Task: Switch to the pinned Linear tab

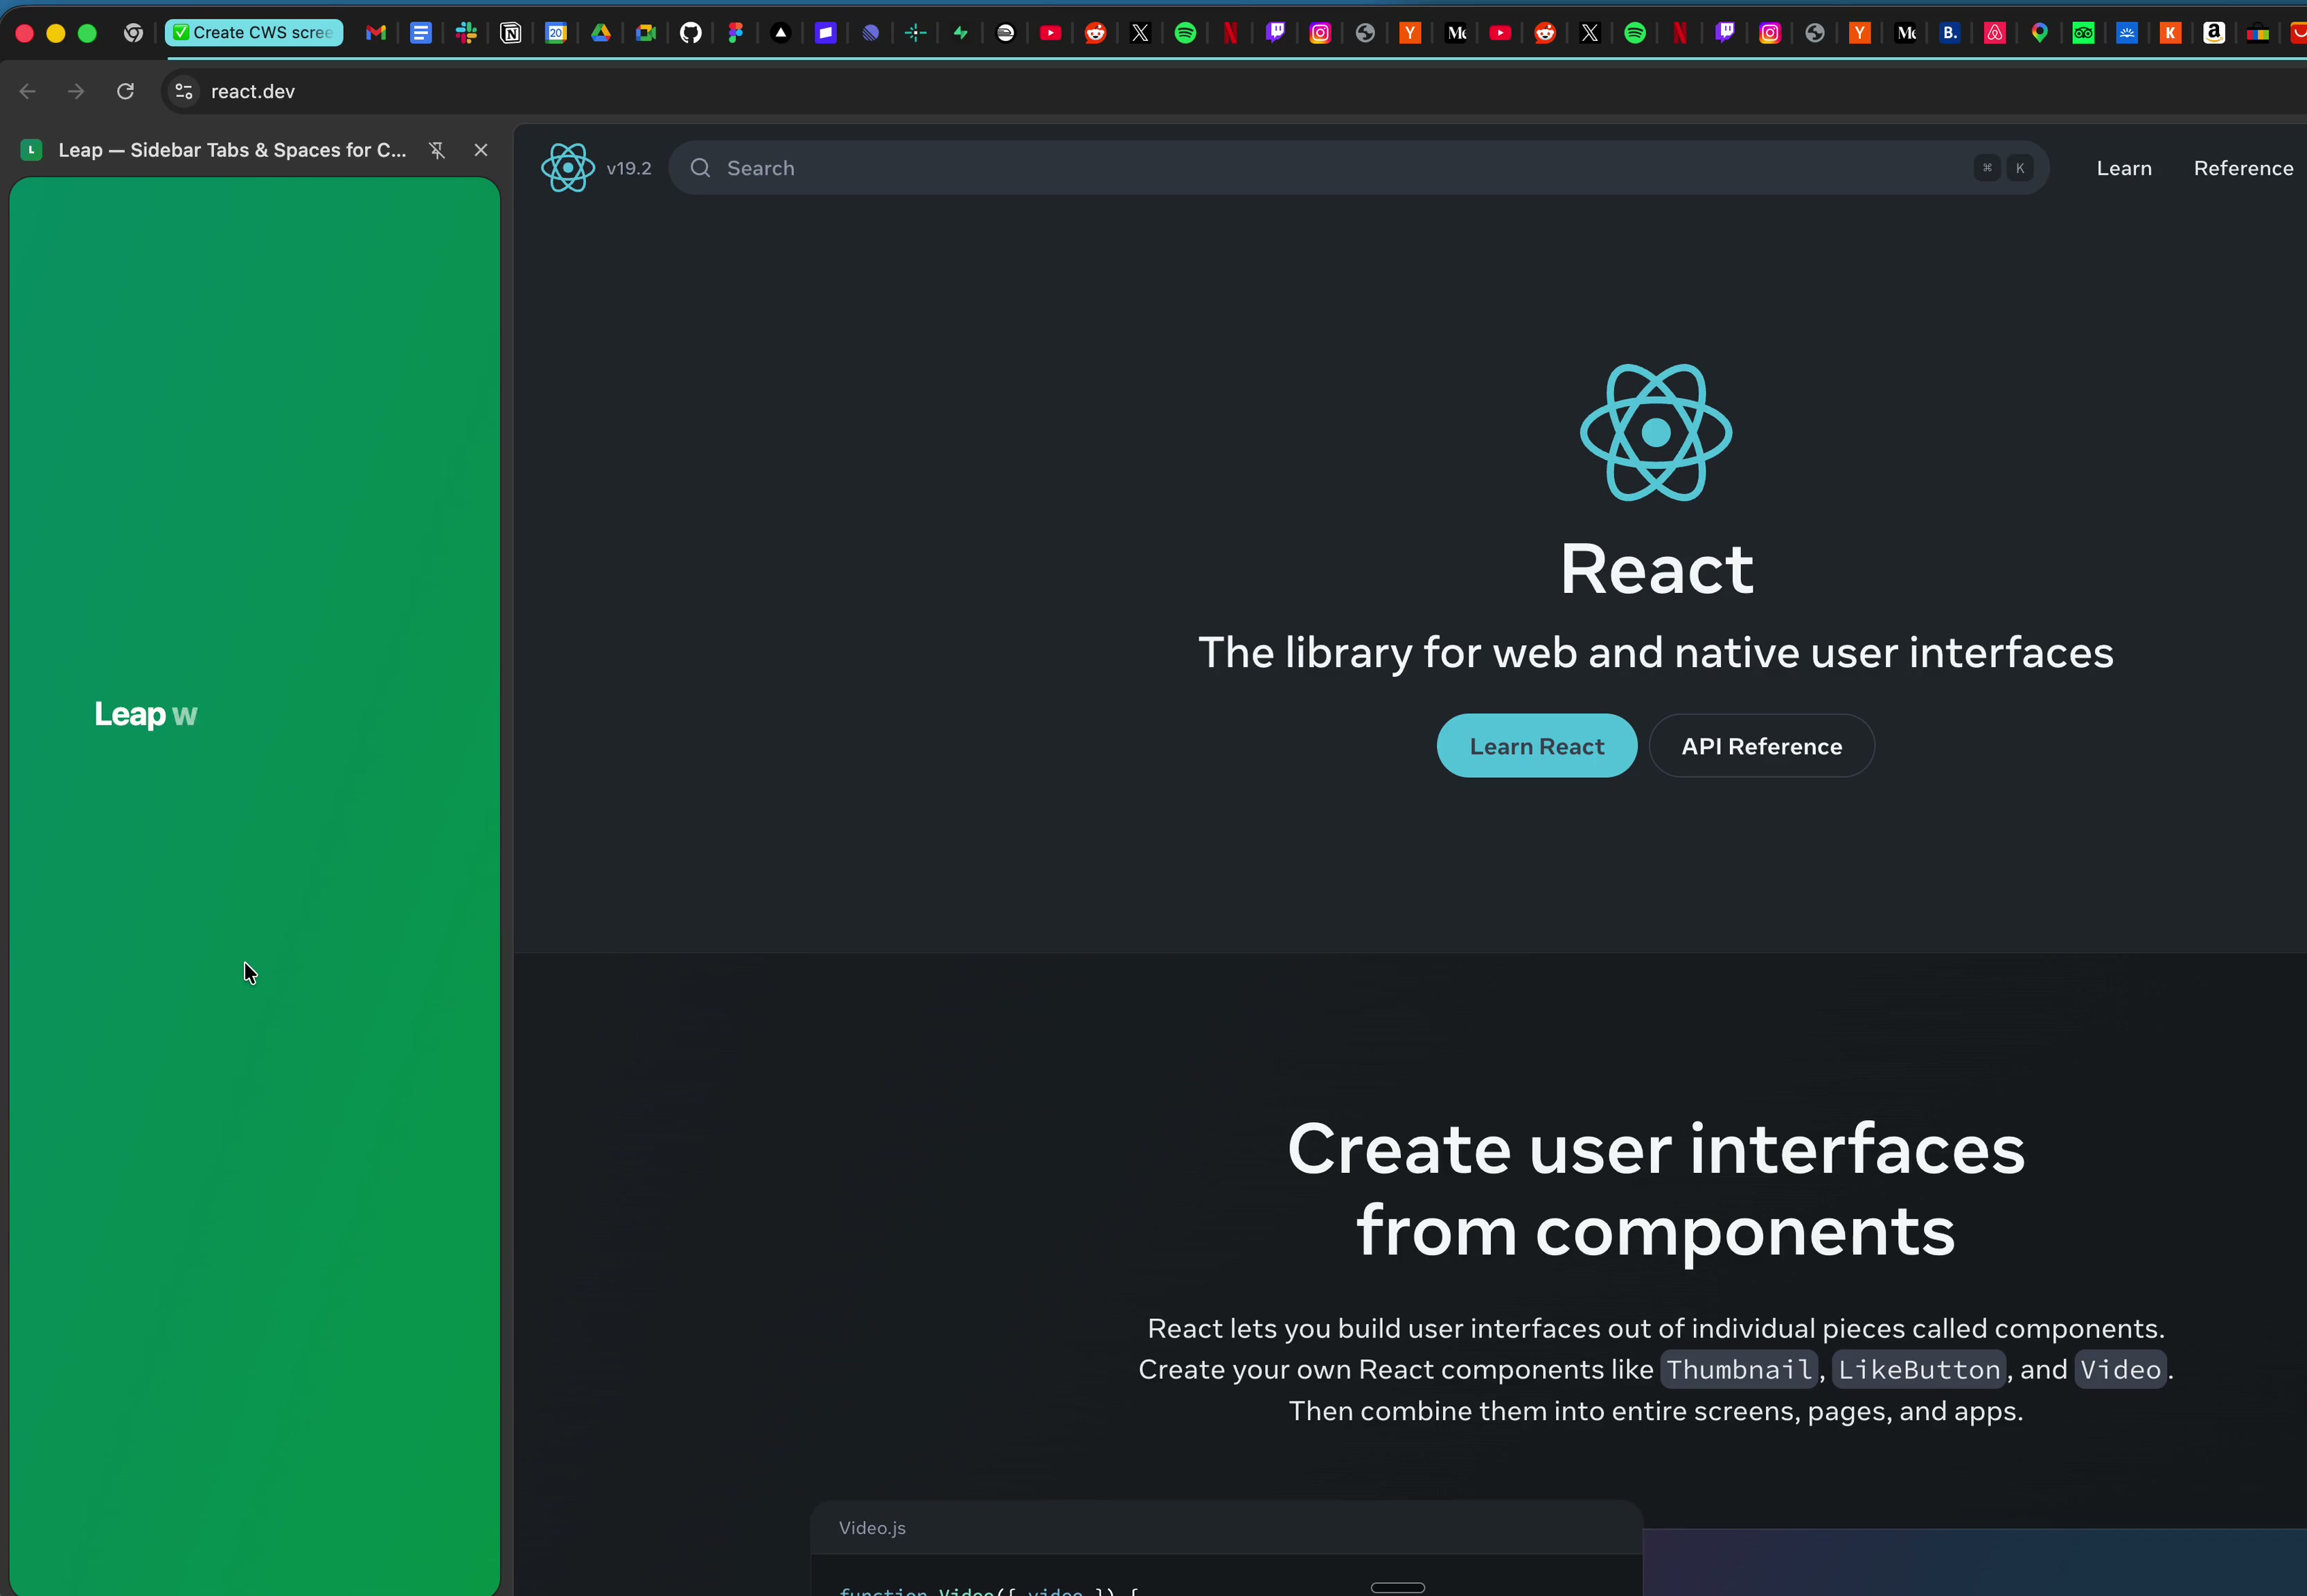Action: coord(871,33)
